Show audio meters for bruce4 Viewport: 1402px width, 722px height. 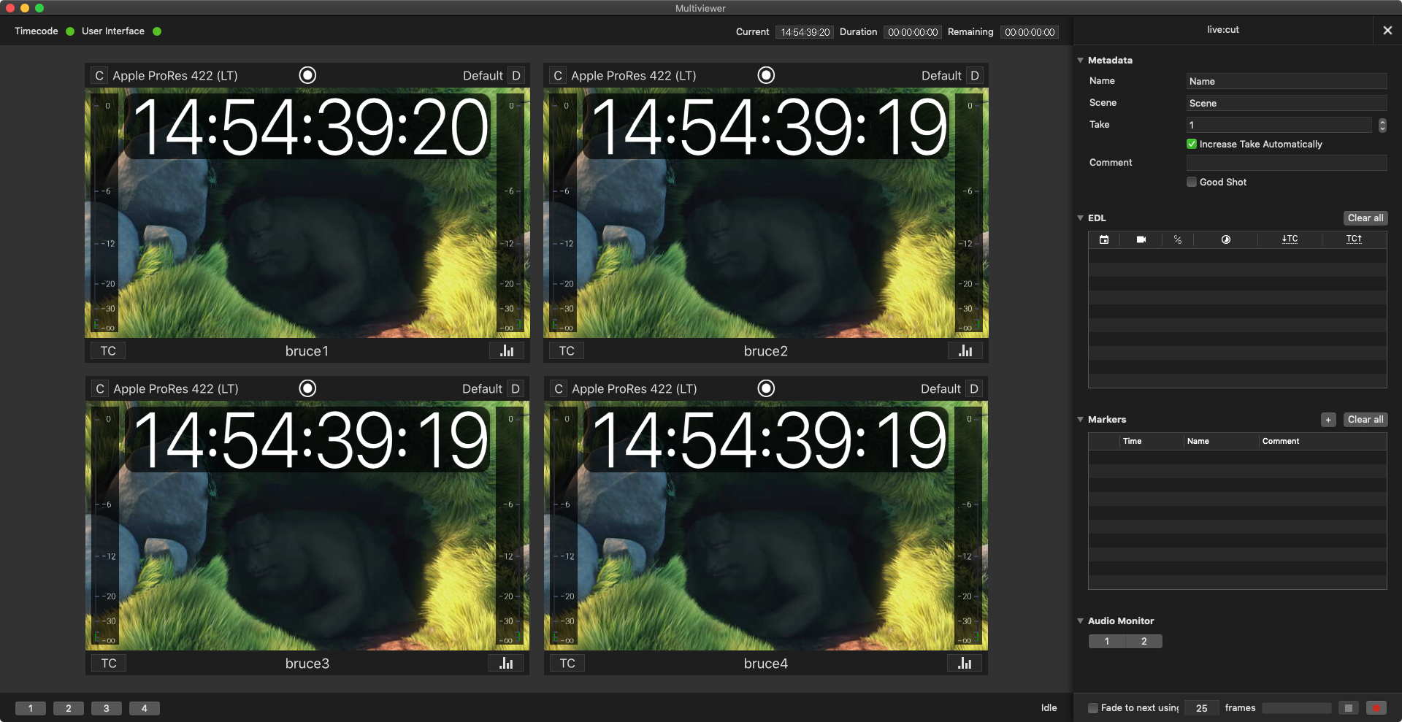pyautogui.click(x=965, y=664)
